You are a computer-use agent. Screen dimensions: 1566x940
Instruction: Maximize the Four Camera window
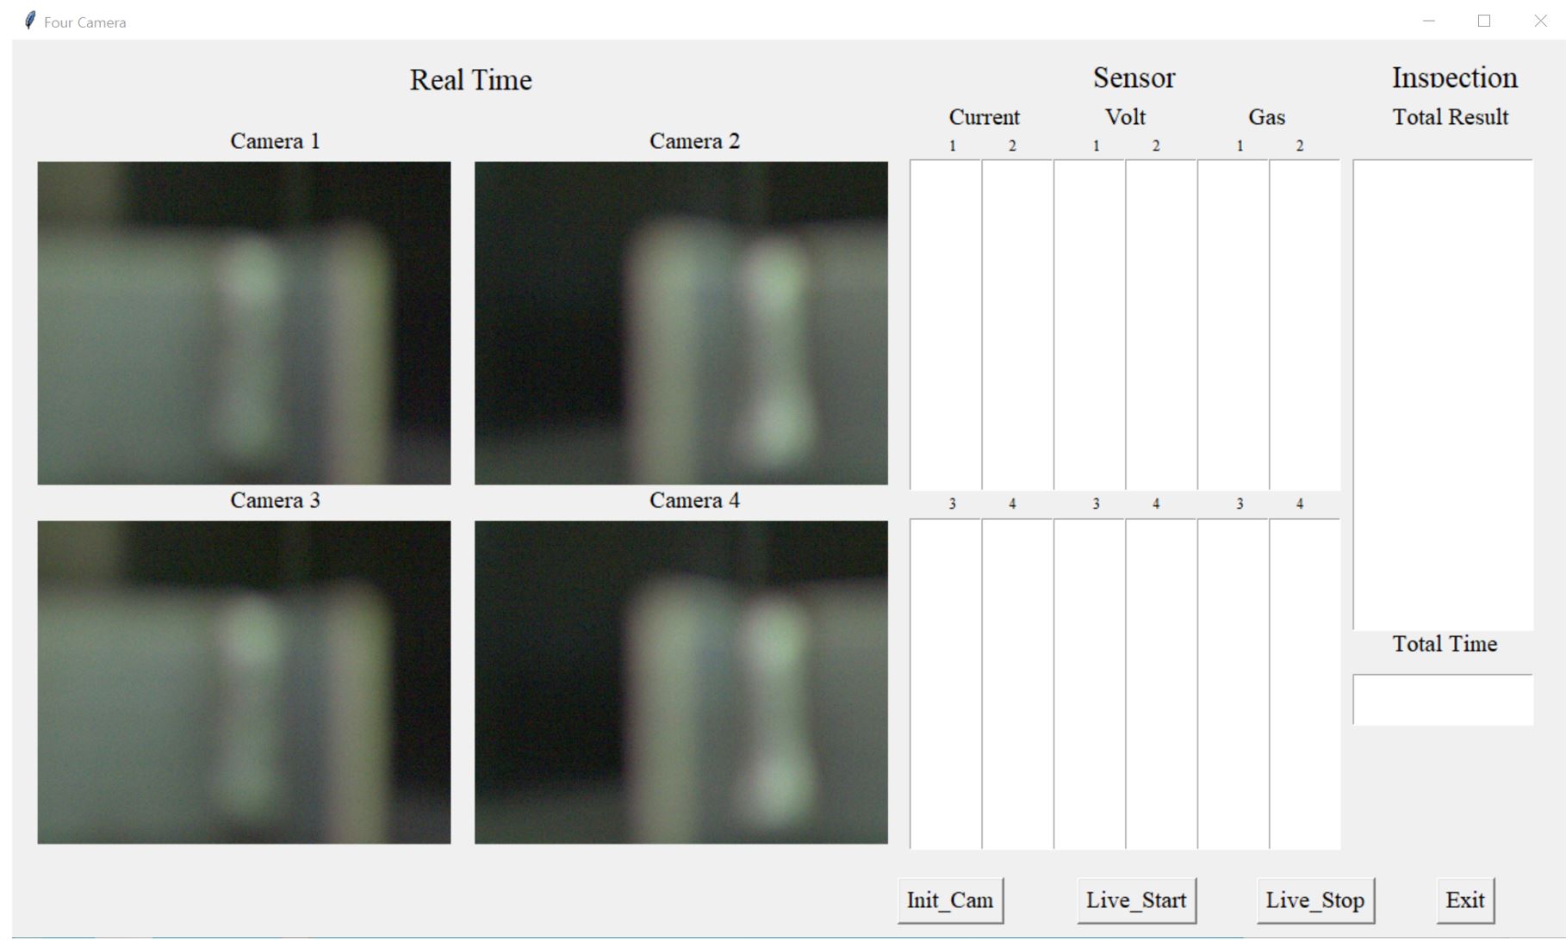click(1484, 21)
